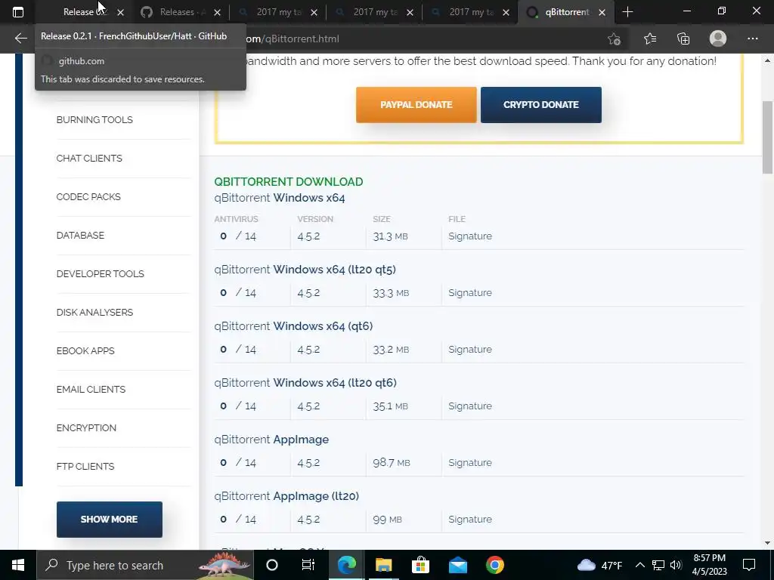This screenshot has height=580, width=774.
Task: Close the GitHub Releases tab
Action: coord(217,12)
